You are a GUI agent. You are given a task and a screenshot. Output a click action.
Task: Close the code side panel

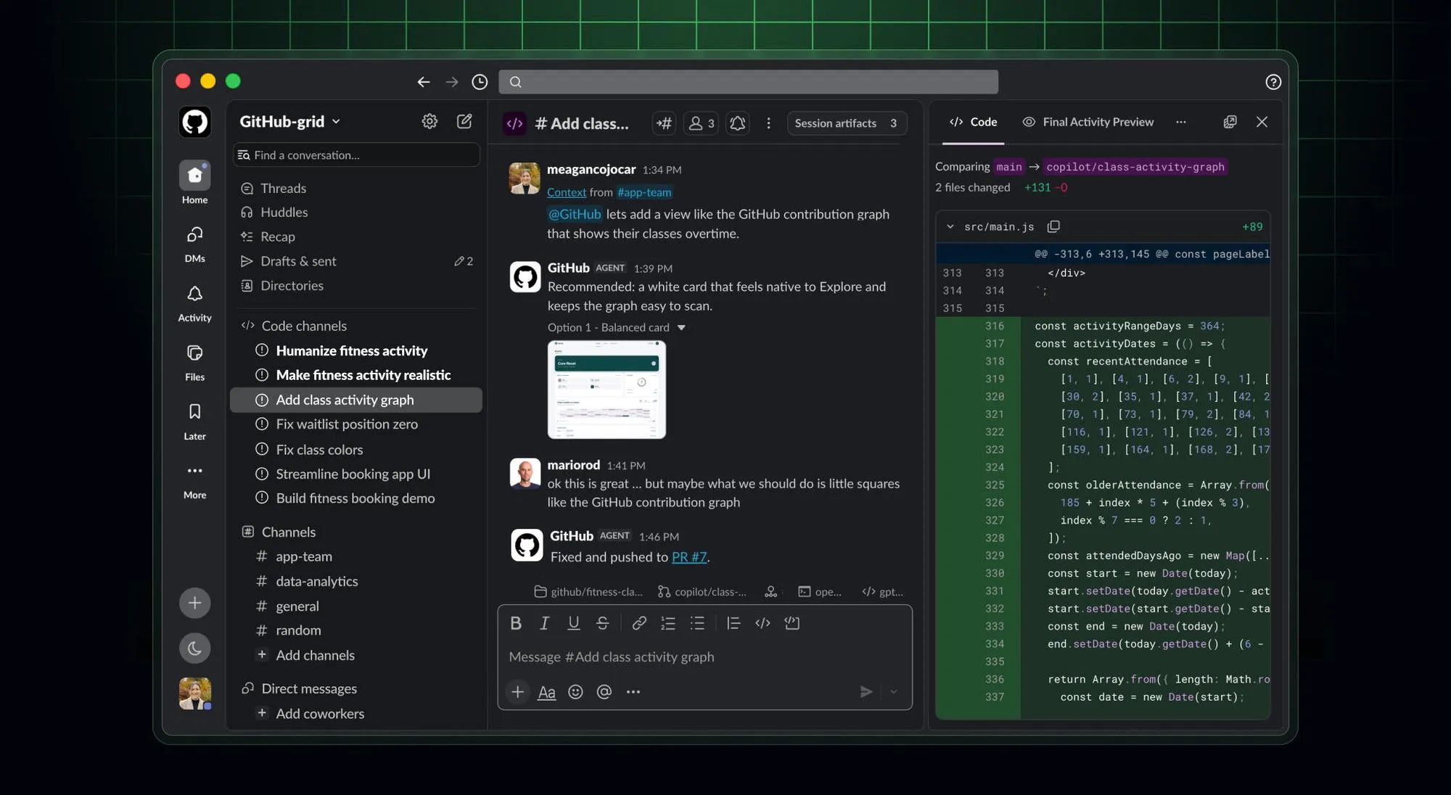[1262, 122]
